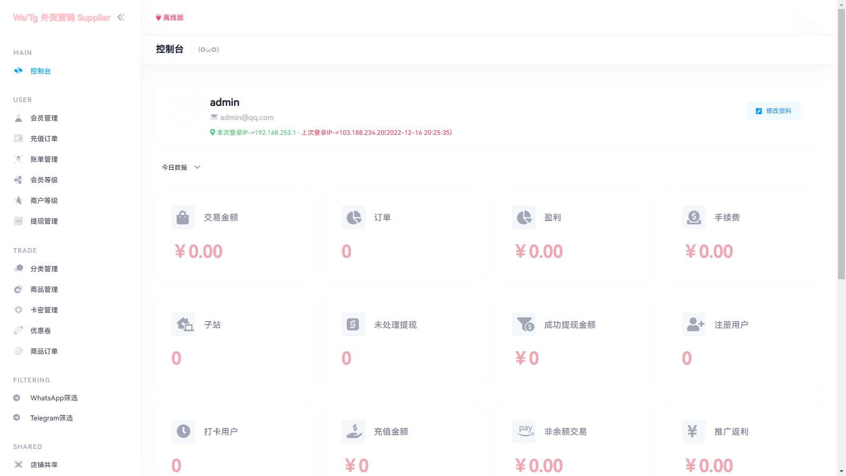Click the login IP info line

click(x=331, y=133)
